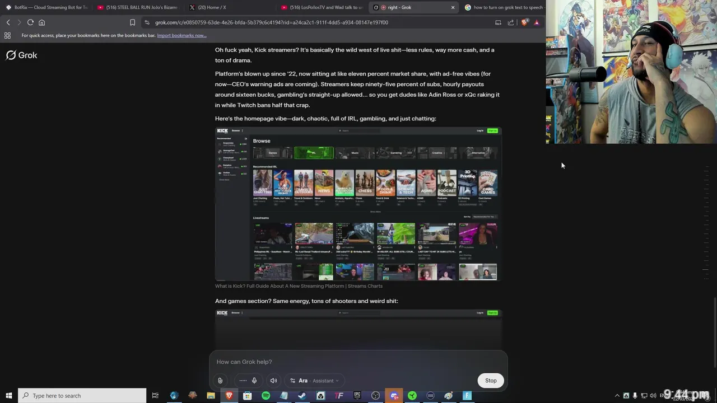Click 'What is Kick? Full Guide' caption link
Screen dimensions: 717x403
pyautogui.click(x=299, y=286)
